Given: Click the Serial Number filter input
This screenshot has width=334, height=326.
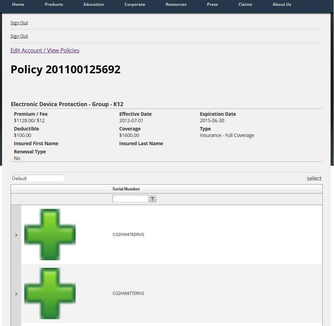Looking at the screenshot, I should click(130, 199).
